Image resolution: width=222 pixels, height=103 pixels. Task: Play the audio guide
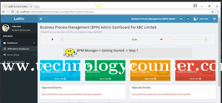(x=53, y=39)
